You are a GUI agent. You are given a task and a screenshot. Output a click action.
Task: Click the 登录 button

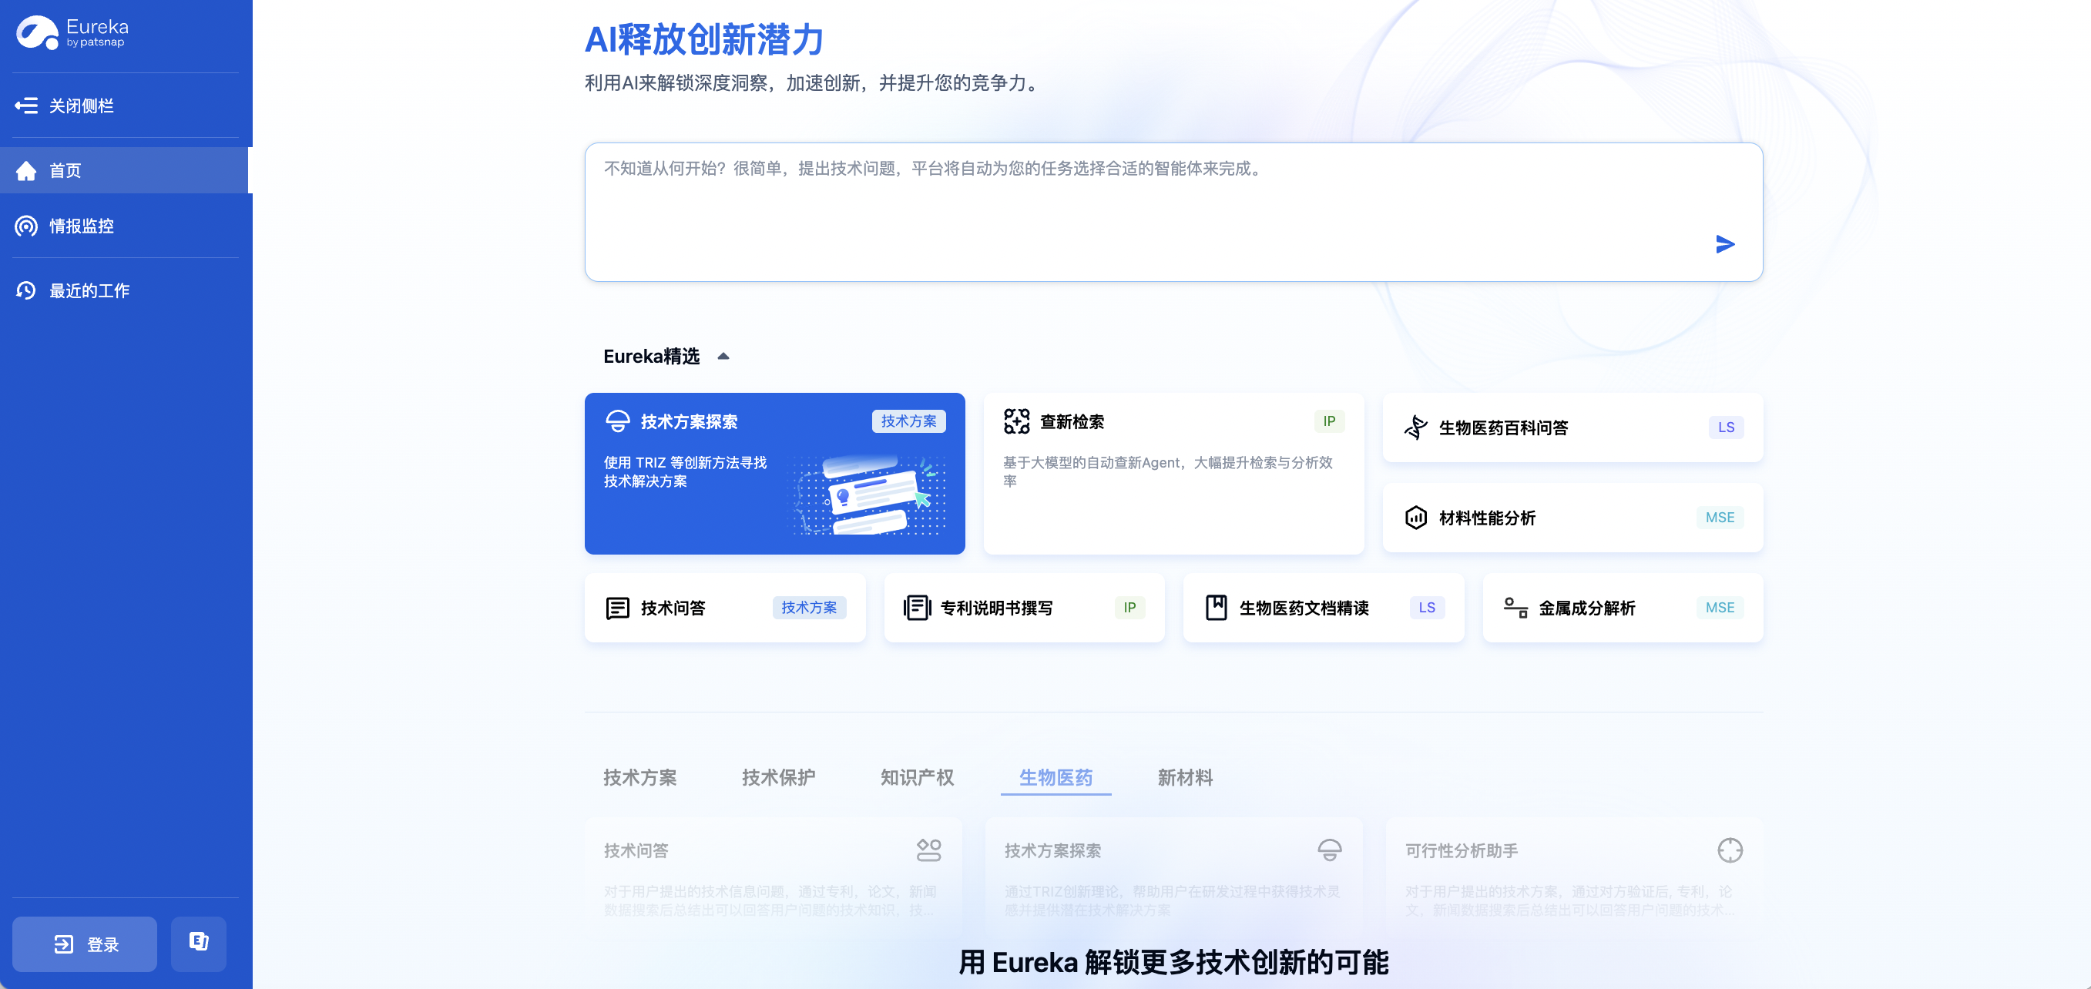click(84, 944)
